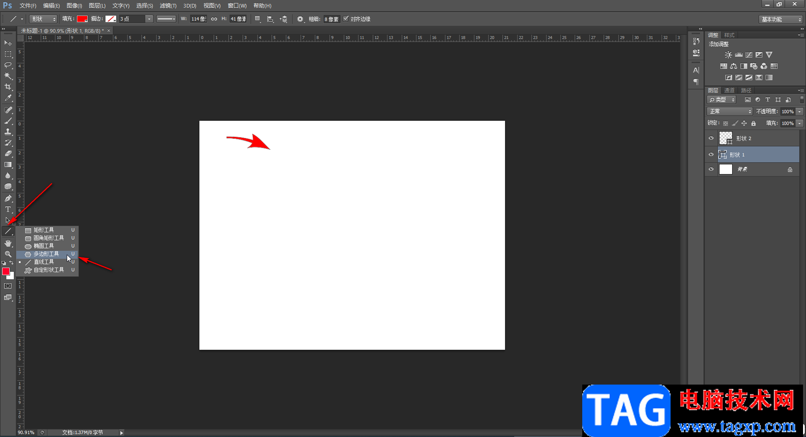Open path arrangement icon
The height and width of the screenshot is (437, 806).
(x=284, y=19)
